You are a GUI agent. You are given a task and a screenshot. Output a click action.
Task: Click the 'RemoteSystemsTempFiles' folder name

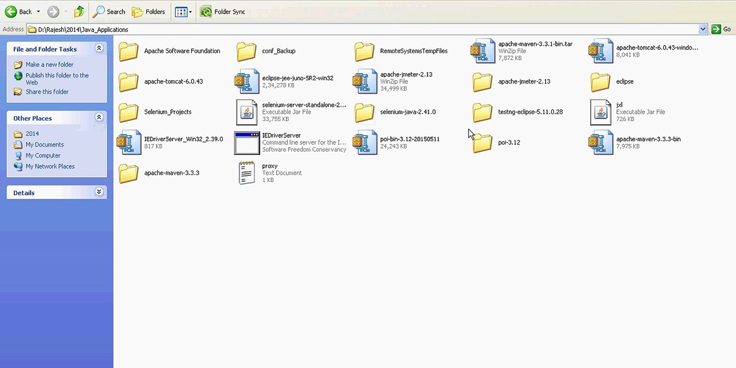pos(413,51)
